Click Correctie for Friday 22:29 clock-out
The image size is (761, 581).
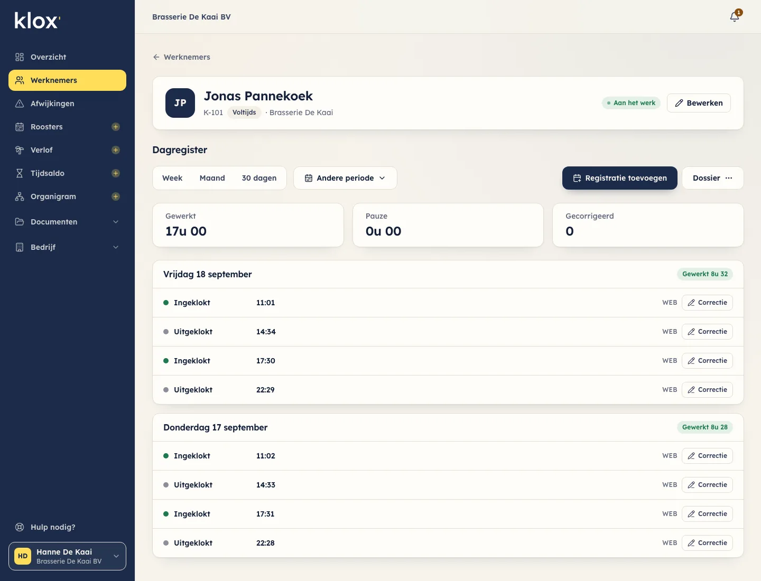click(707, 390)
